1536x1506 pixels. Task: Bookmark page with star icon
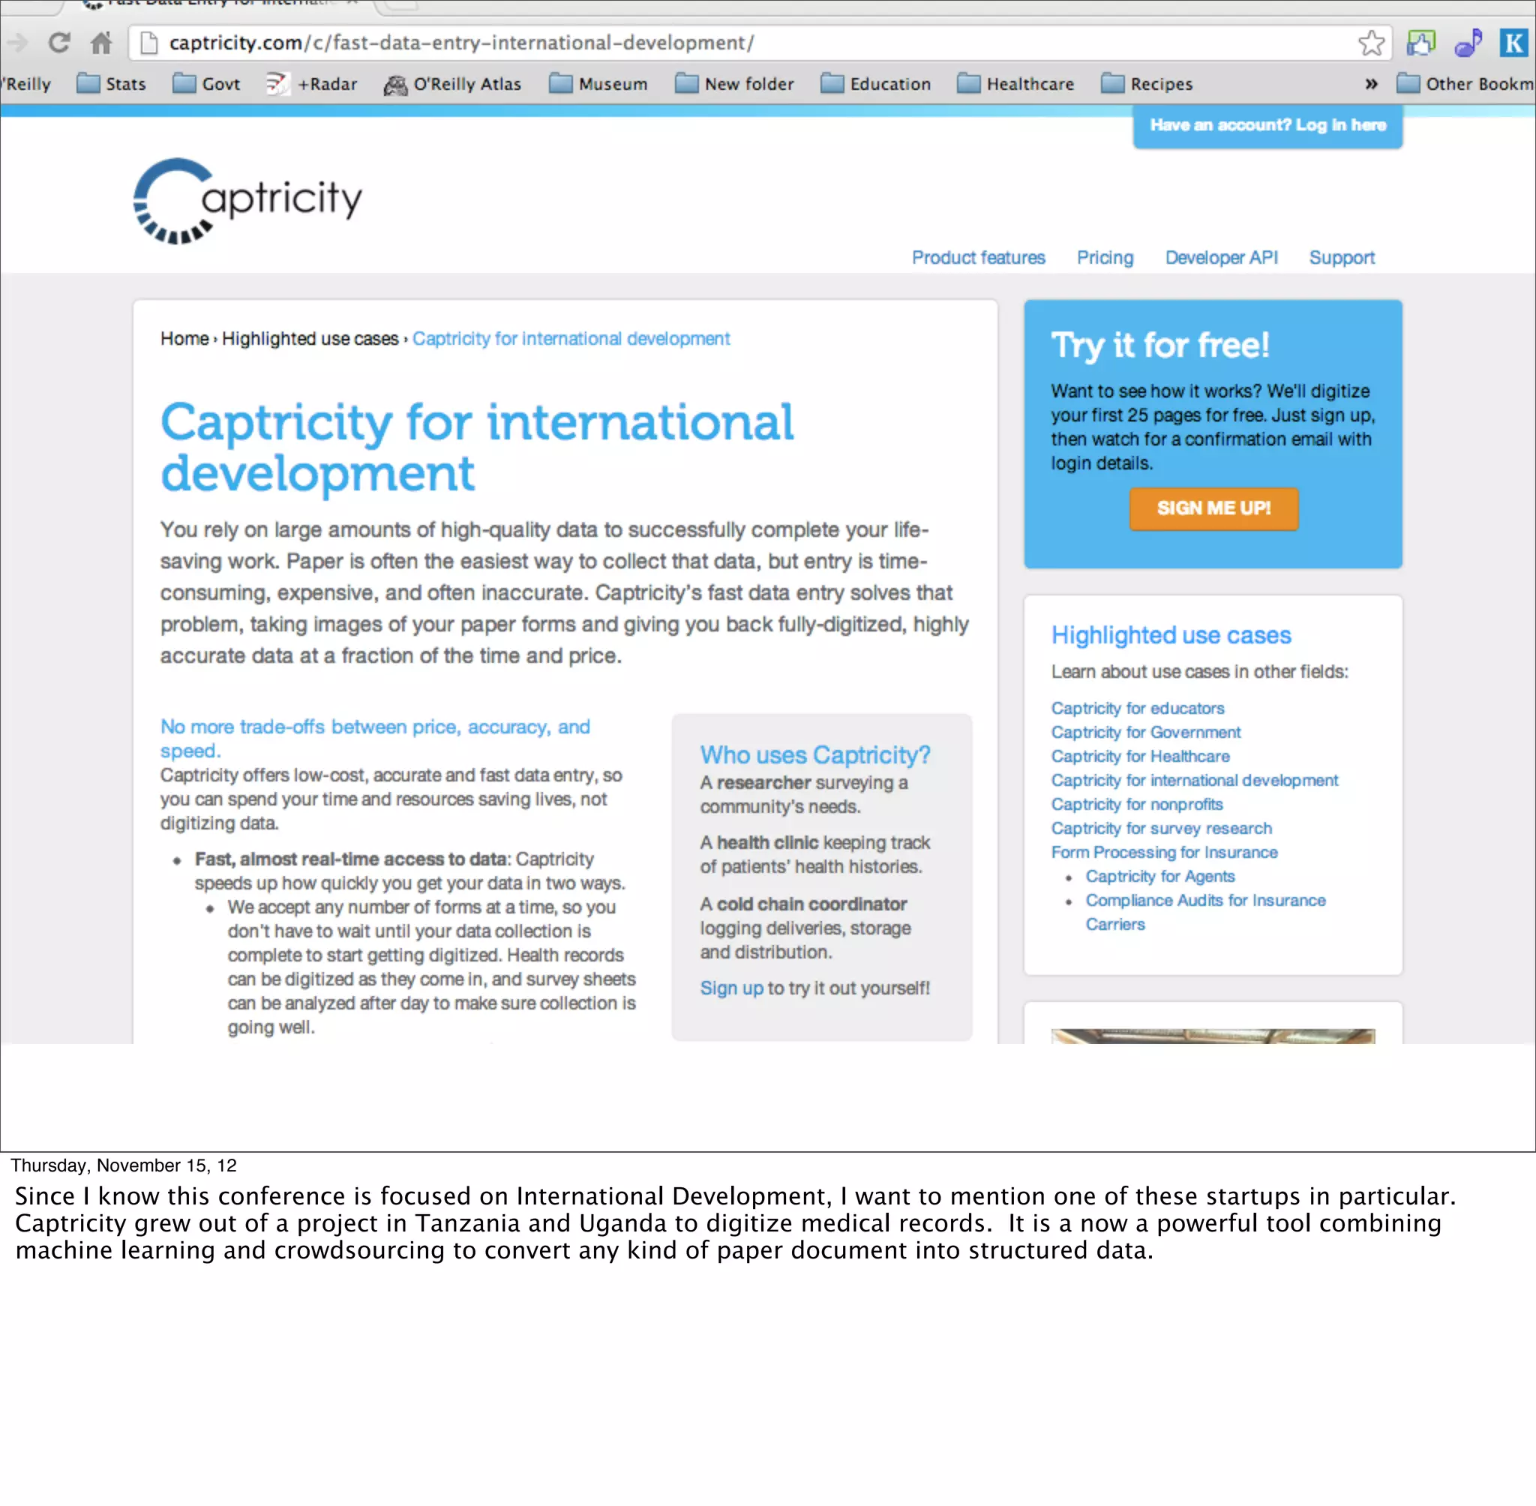[1371, 43]
